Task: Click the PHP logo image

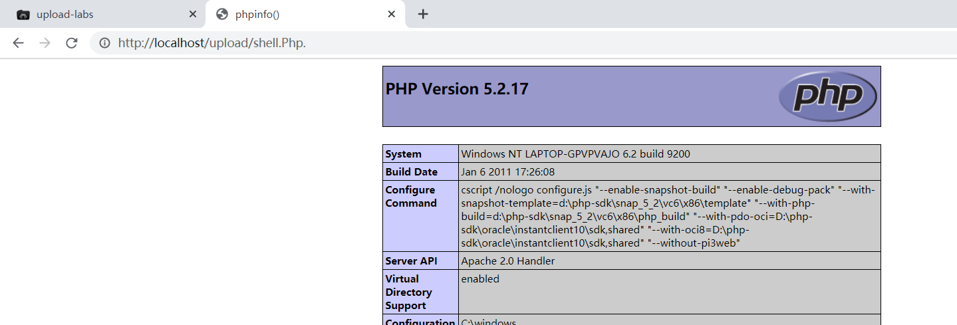Action: [827, 96]
